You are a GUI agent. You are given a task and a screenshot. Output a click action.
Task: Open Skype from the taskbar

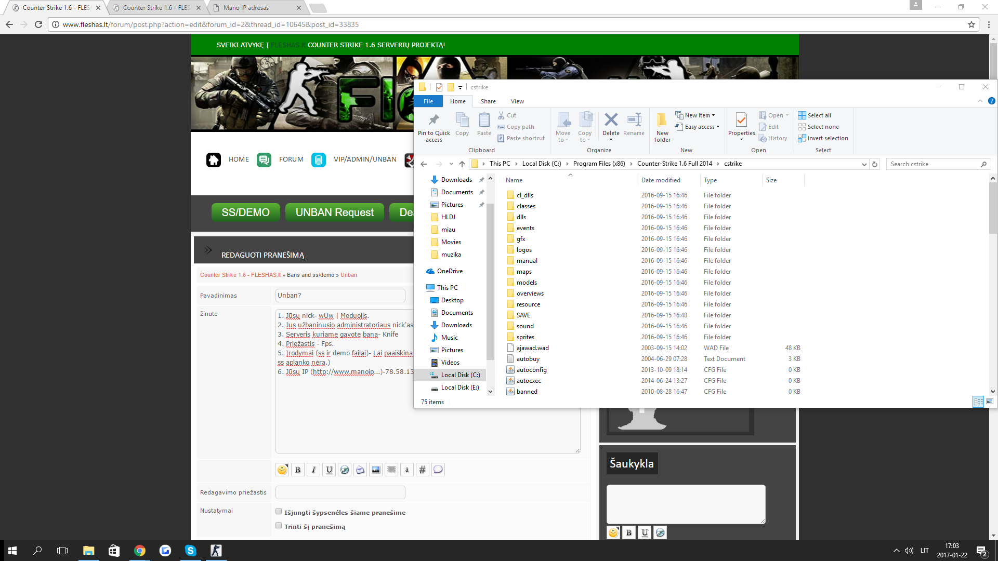point(191,551)
